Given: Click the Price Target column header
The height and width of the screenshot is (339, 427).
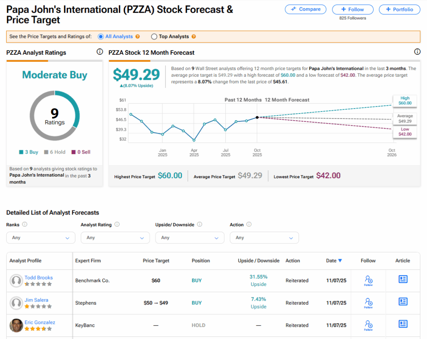Looking at the screenshot, I should tap(156, 261).
